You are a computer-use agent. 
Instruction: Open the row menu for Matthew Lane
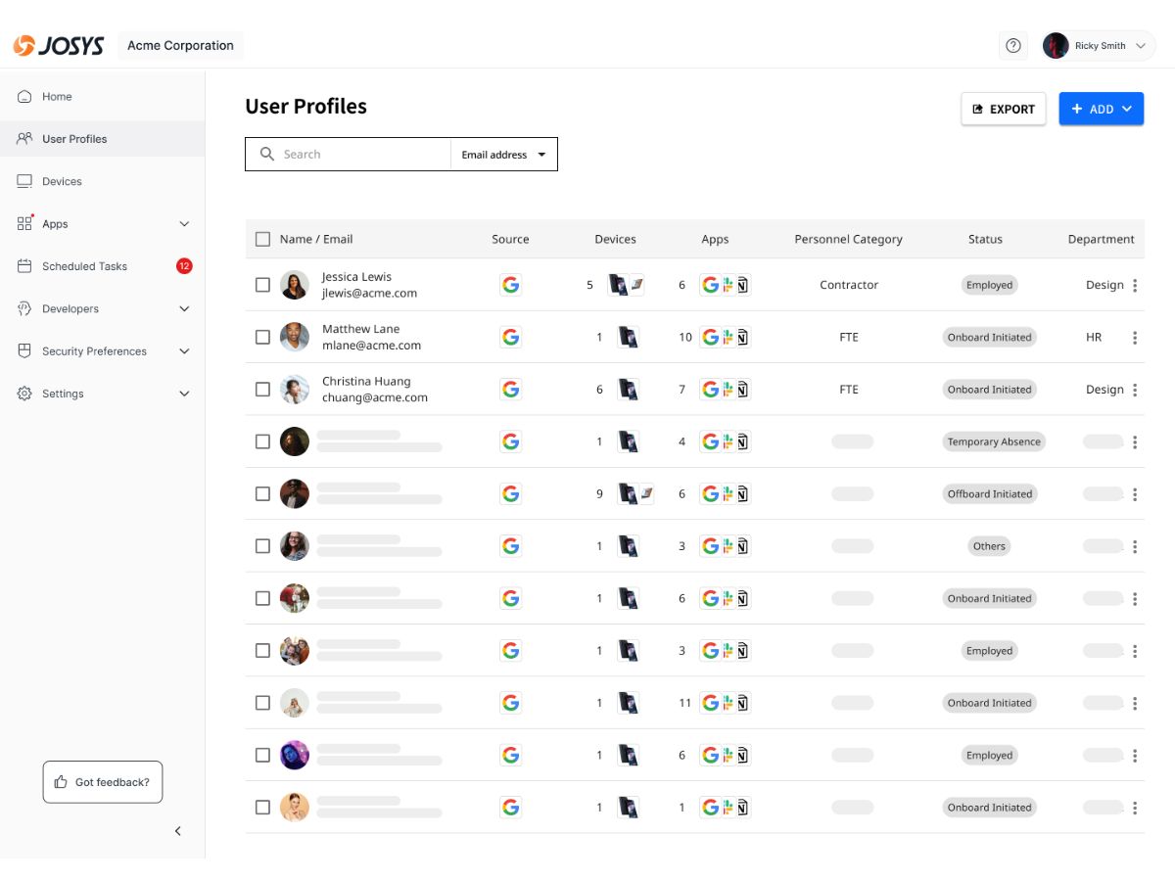click(x=1135, y=338)
